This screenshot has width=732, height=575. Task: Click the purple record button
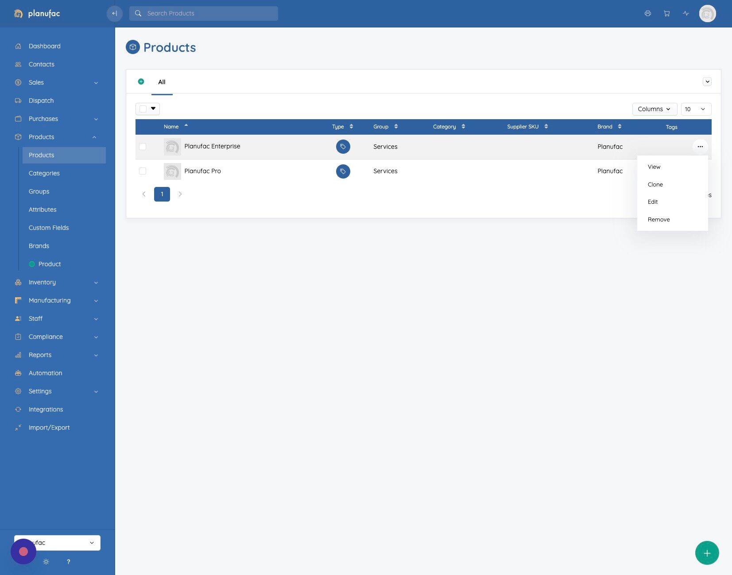tap(23, 552)
